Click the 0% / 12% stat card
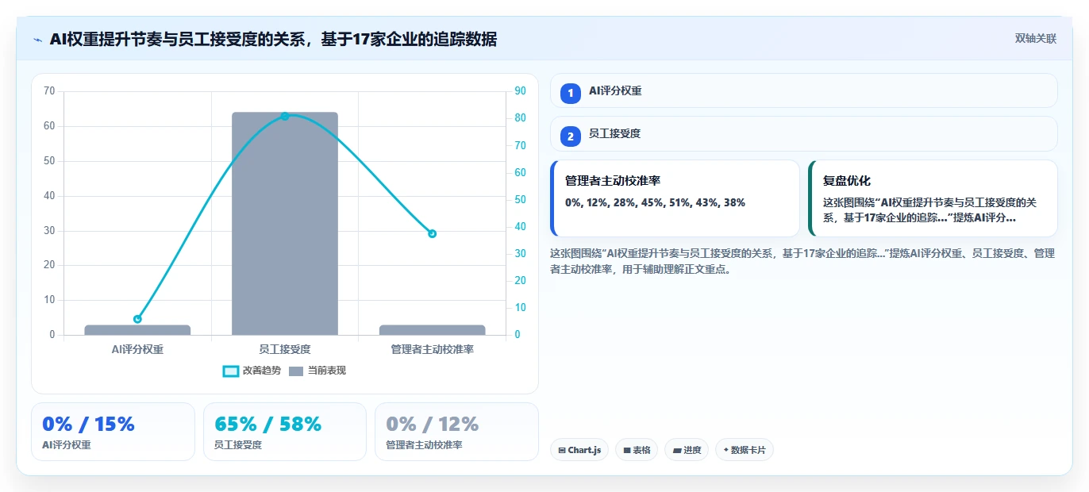This screenshot has width=1089, height=492. 456,432
